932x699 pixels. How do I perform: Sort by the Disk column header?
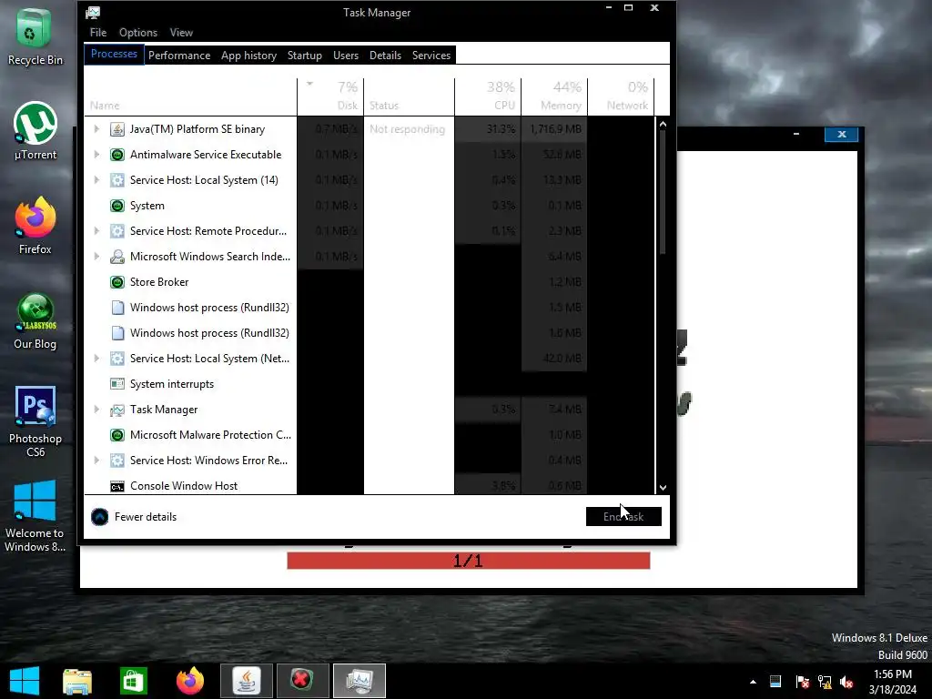330,96
